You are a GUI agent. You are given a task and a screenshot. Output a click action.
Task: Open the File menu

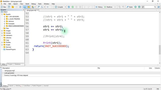click(5, 4)
